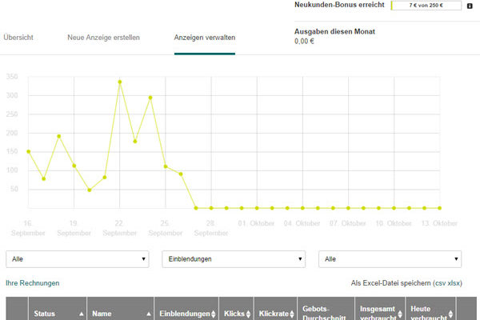Open the first 'Alle' filter dropdown
The width and height of the screenshot is (480, 320).
point(78,259)
